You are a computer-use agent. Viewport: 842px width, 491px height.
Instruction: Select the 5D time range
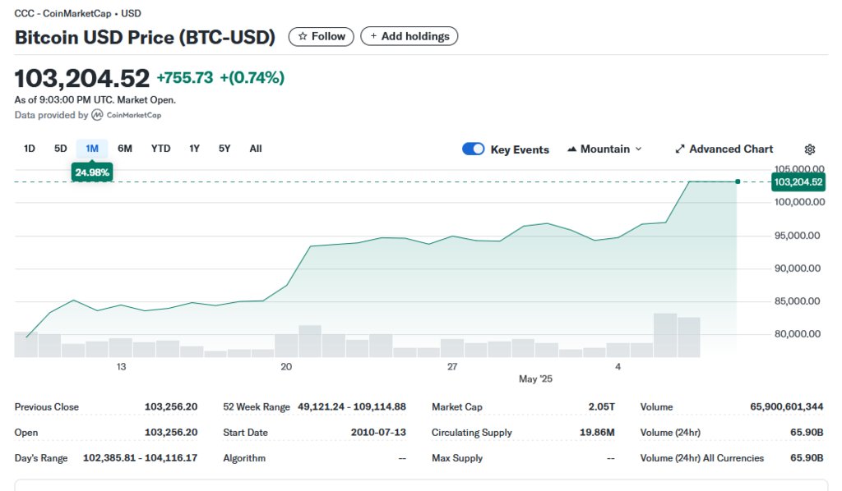coord(61,149)
